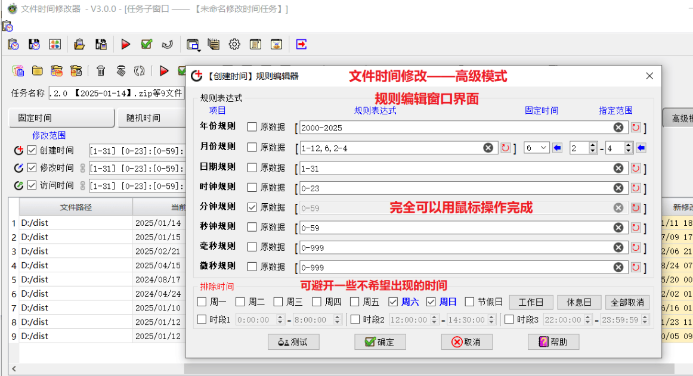This screenshot has width=693, height=376.
Task: Check 原数据 for 年份规则
Action: coord(252,128)
